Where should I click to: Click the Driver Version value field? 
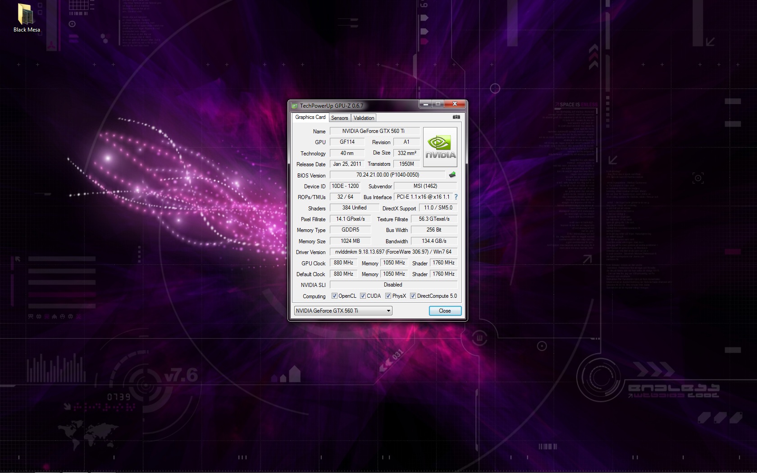click(393, 252)
